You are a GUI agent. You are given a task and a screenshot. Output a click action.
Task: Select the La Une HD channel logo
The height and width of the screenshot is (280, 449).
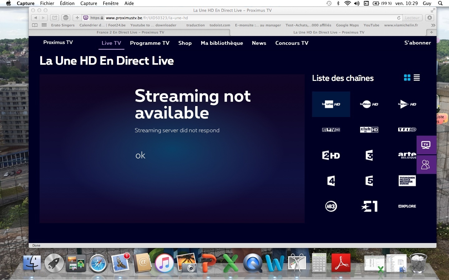(x=331, y=104)
